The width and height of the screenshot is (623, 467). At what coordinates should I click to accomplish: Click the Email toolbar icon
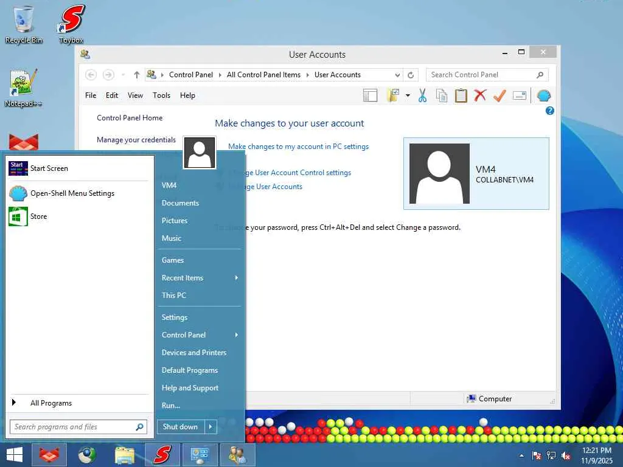tap(520, 95)
